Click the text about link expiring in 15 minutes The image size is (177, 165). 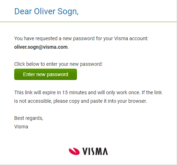(77, 92)
